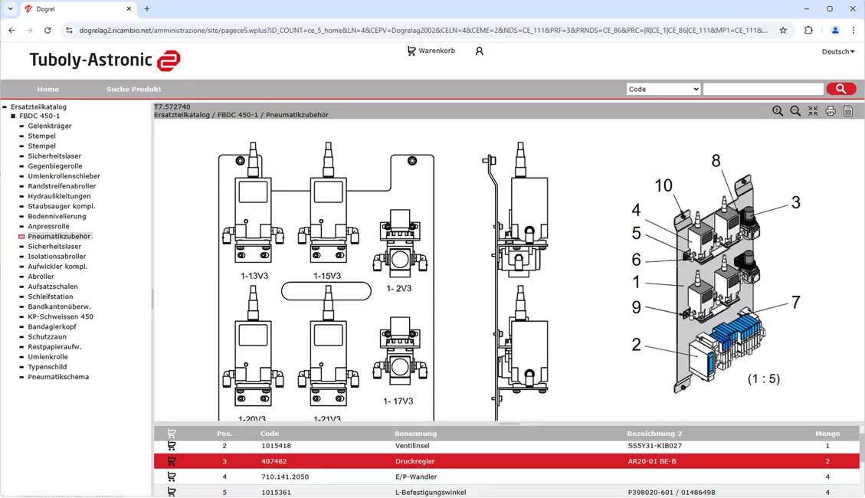Viewport: 865px width, 498px height.
Task: Select Hydraulikleitungen in the tree
Action: (x=59, y=196)
